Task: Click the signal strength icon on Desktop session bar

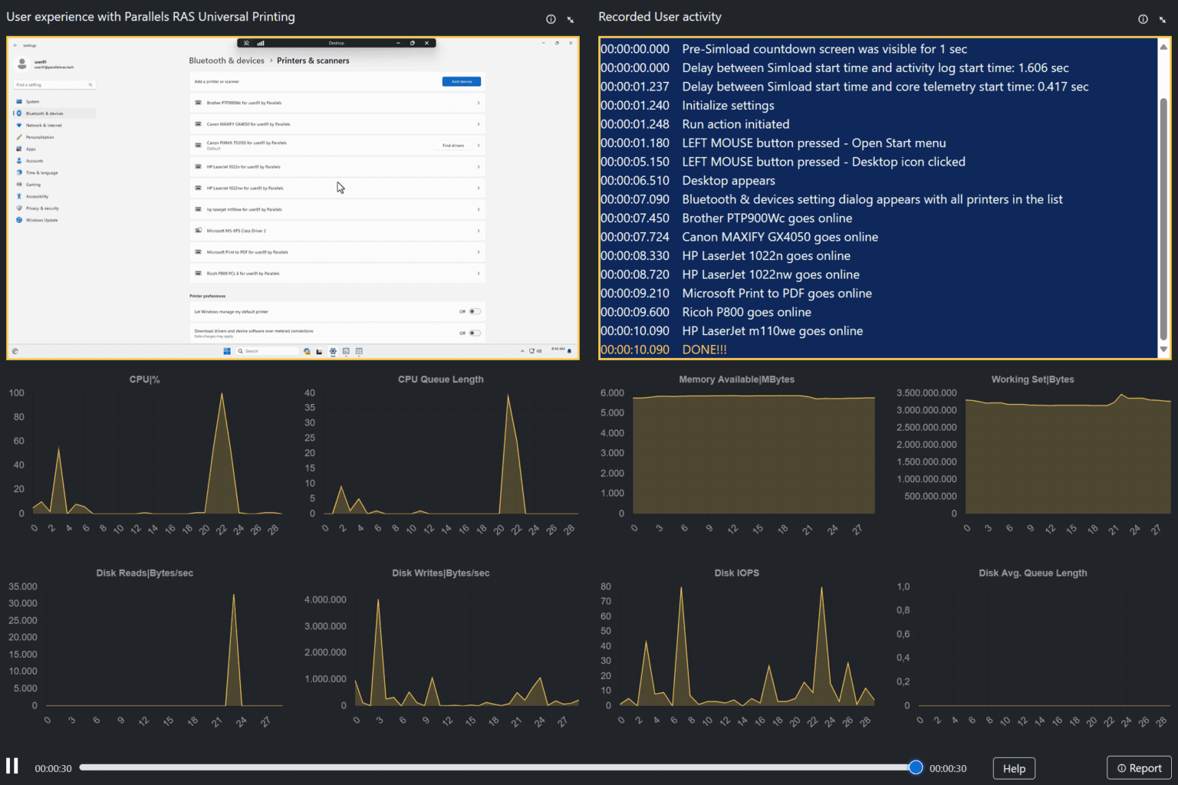Action: tap(261, 43)
